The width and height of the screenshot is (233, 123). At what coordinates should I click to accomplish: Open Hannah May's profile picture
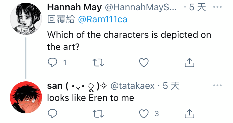(26, 19)
